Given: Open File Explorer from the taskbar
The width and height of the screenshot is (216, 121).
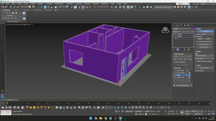Looking at the screenshot, I should (x=101, y=118).
